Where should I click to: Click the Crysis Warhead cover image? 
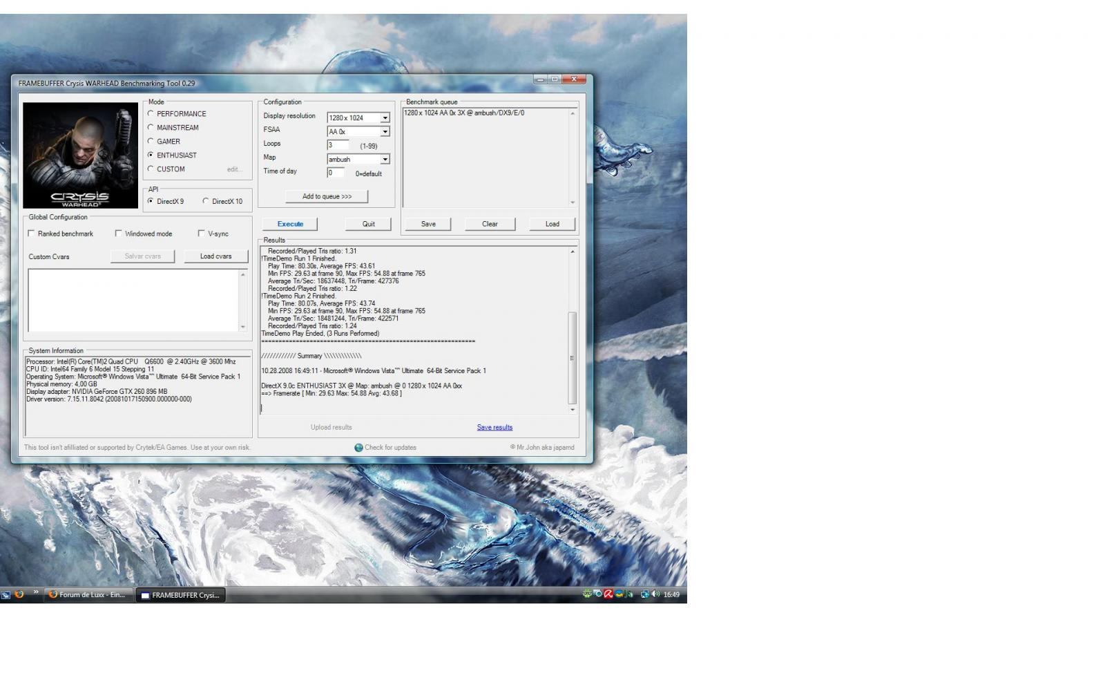[x=80, y=155]
